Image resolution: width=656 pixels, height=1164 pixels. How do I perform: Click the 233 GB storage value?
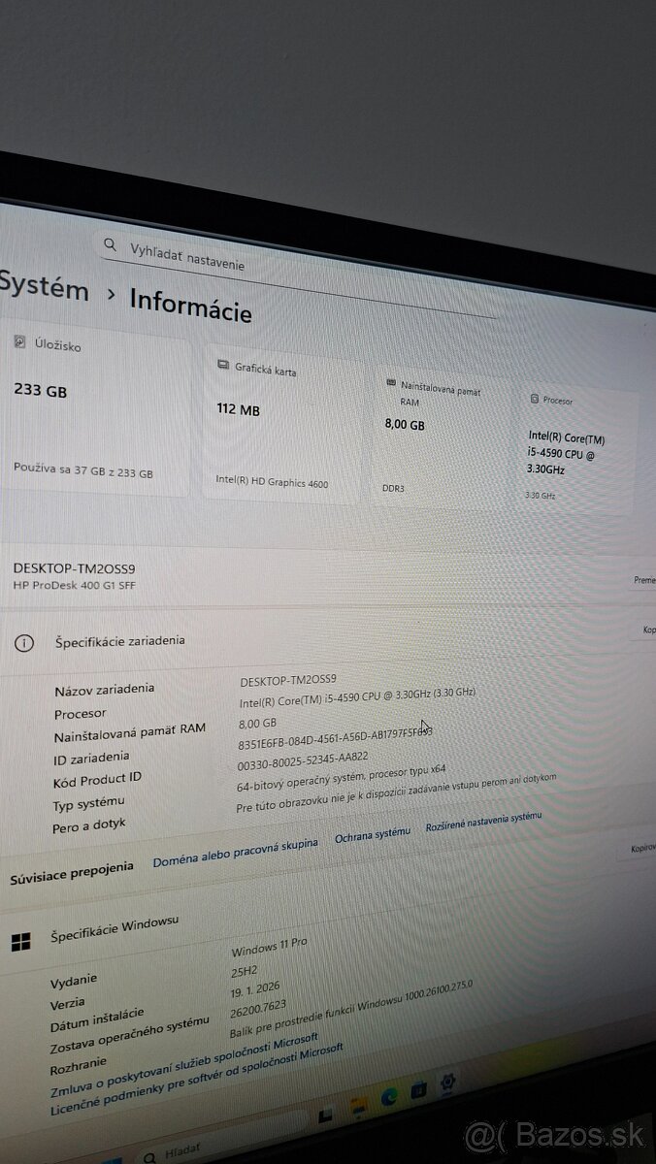coord(40,390)
